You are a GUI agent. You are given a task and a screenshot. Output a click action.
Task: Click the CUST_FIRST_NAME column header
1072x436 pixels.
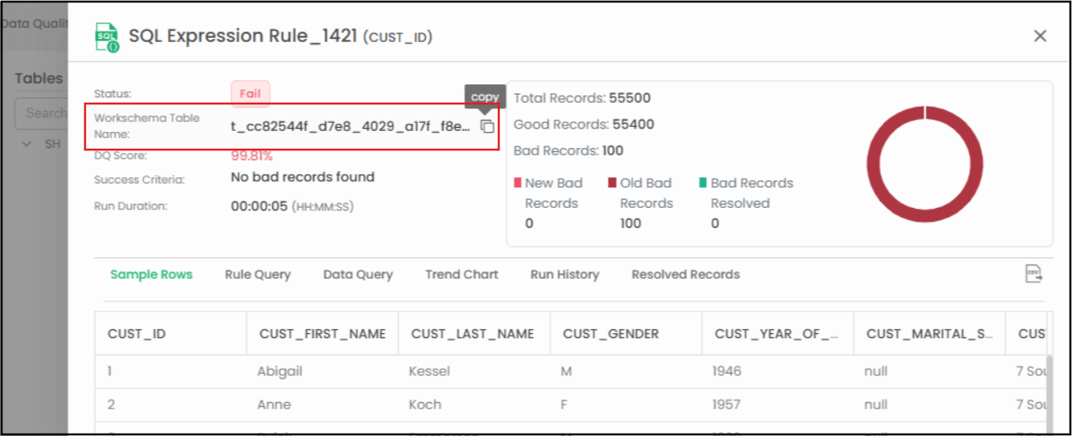(x=322, y=333)
